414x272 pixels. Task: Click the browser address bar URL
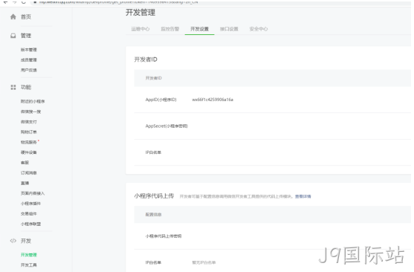click(x=118, y=2)
